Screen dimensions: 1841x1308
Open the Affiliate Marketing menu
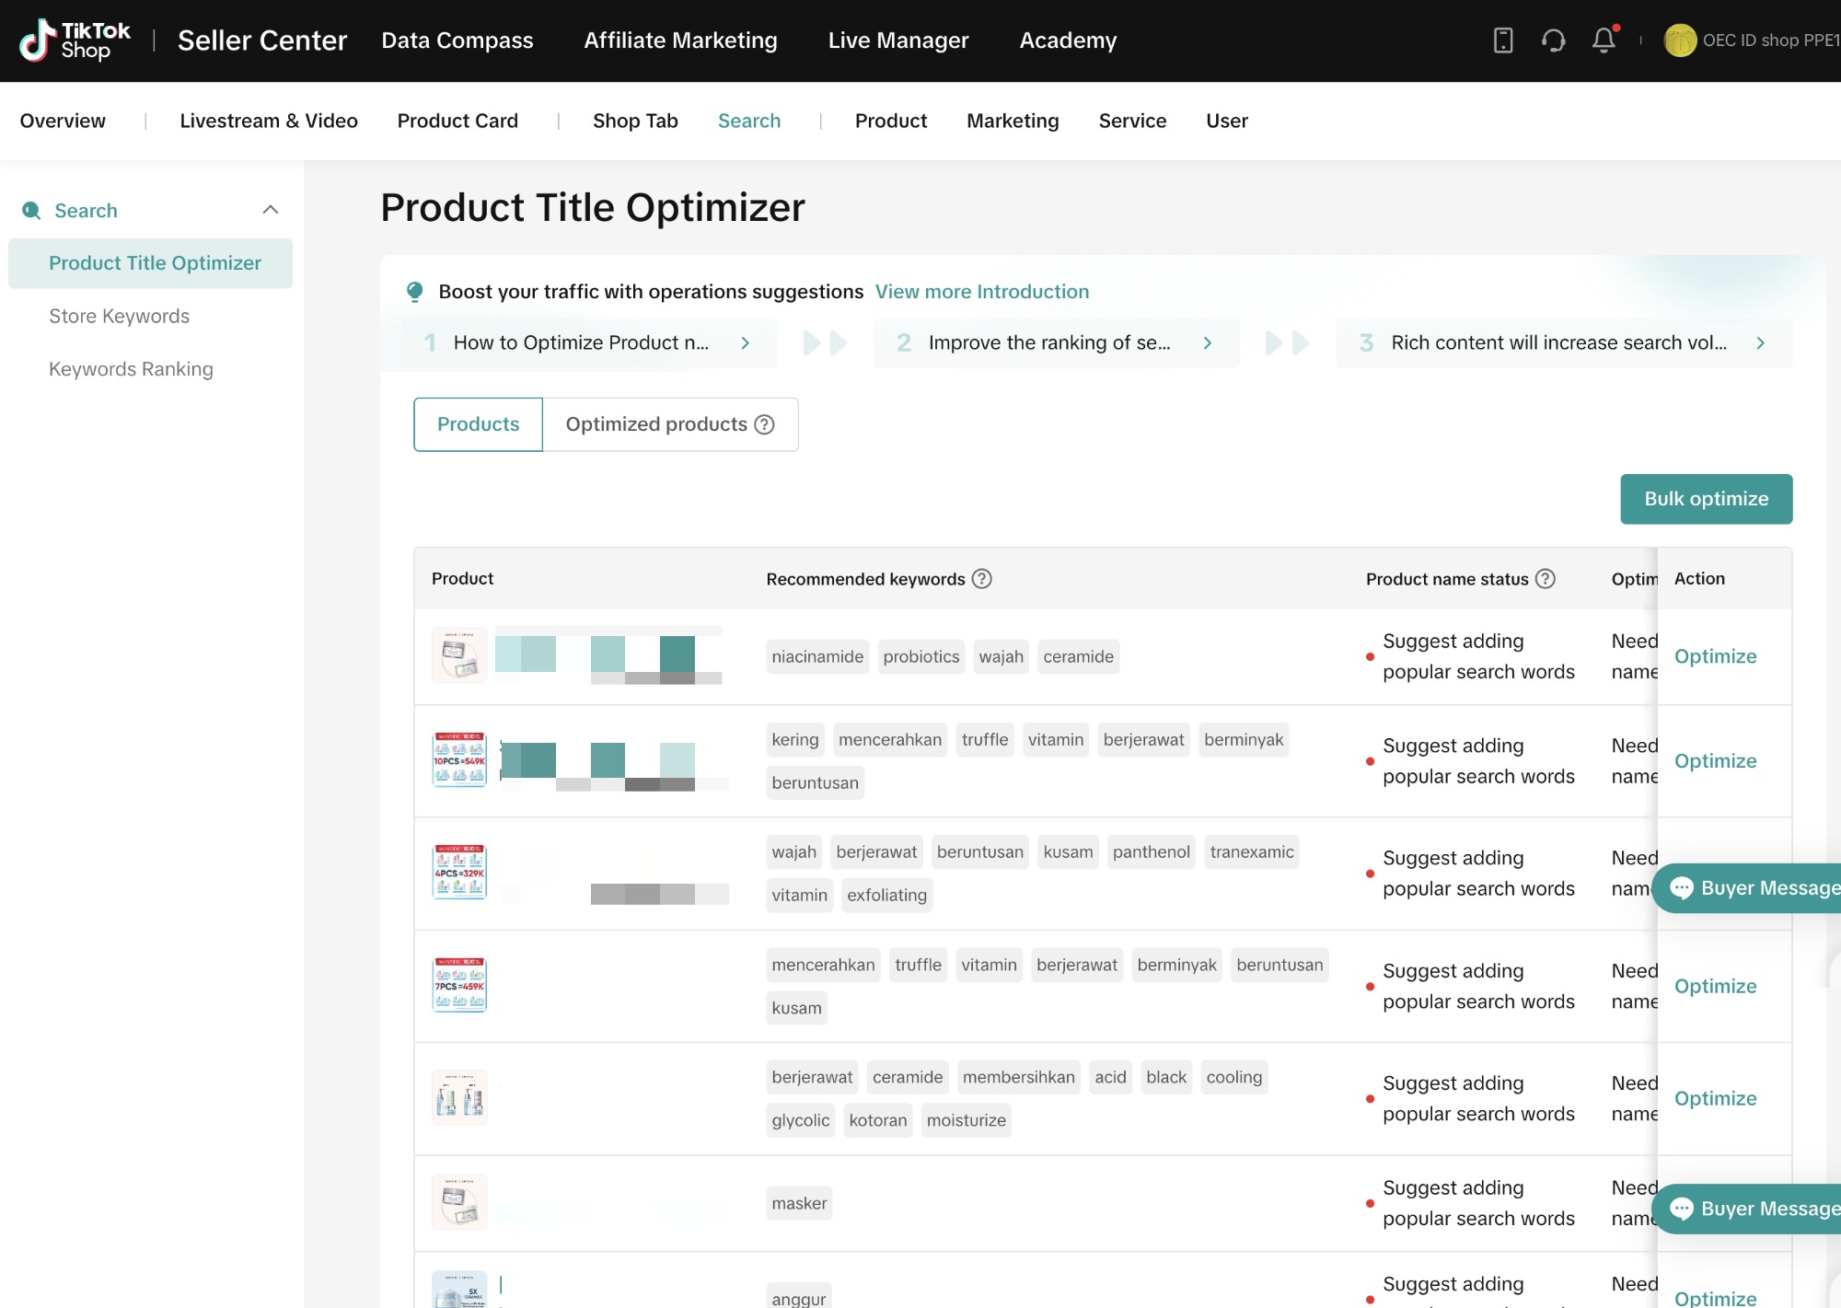pos(680,41)
